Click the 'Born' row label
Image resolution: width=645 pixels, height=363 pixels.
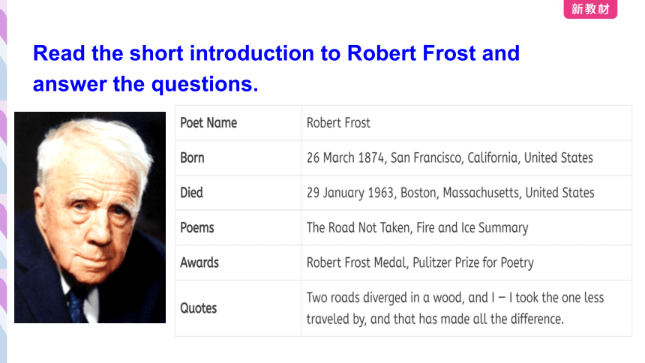coord(192,157)
